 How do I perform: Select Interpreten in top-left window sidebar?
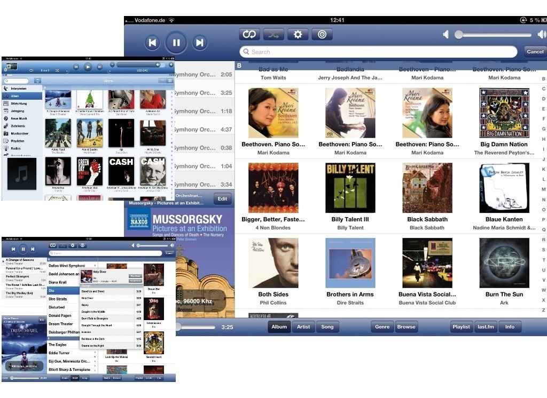tap(22, 89)
